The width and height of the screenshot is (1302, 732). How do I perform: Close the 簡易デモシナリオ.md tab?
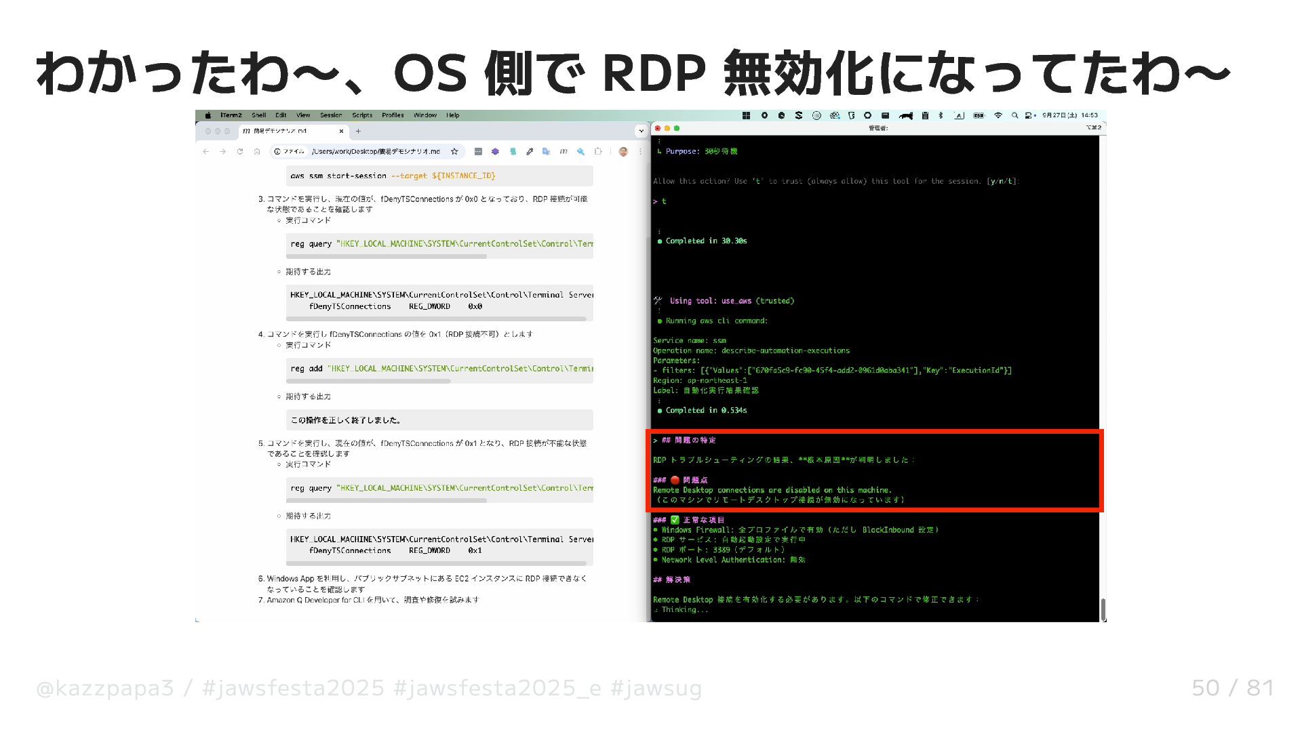[341, 131]
